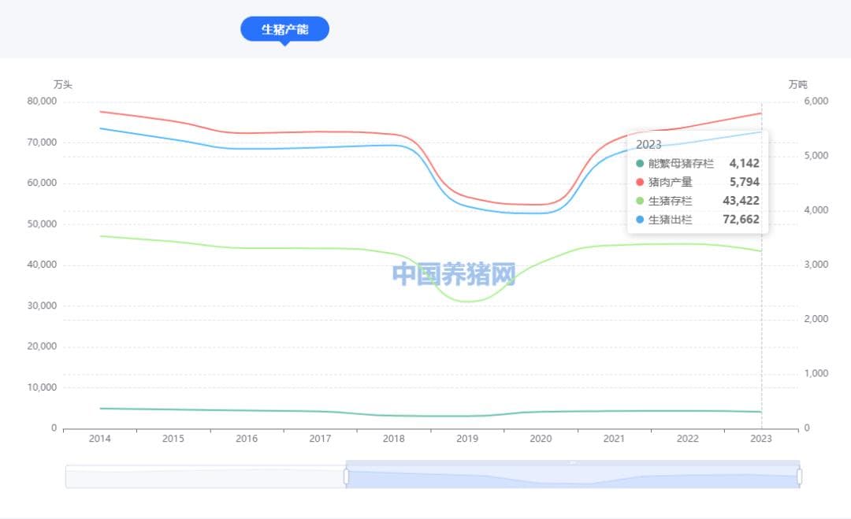Click the green dot beside 能繁母猪存栏

point(640,164)
